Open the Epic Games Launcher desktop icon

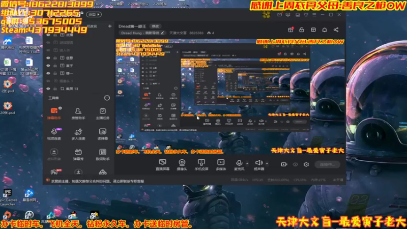tap(8, 197)
